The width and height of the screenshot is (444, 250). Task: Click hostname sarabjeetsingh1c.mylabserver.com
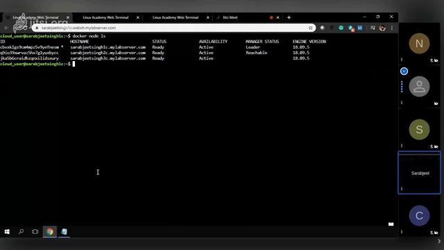click(108, 47)
